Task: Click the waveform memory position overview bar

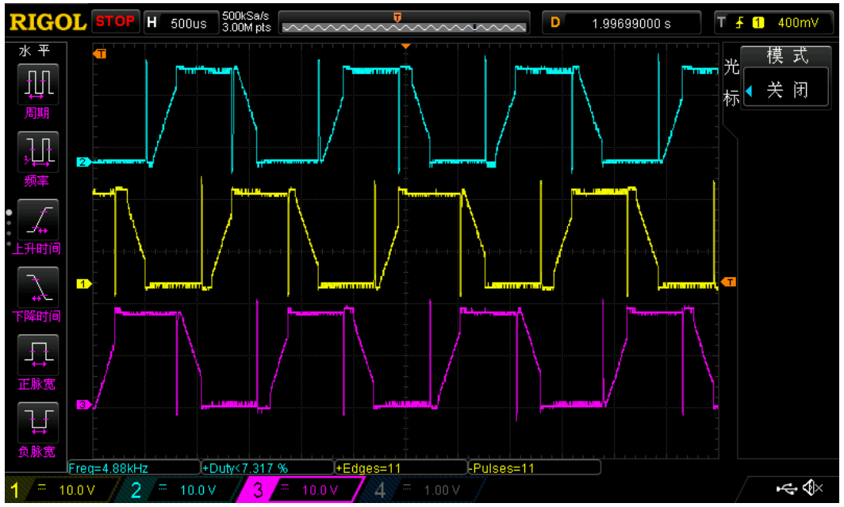Action: [404, 23]
